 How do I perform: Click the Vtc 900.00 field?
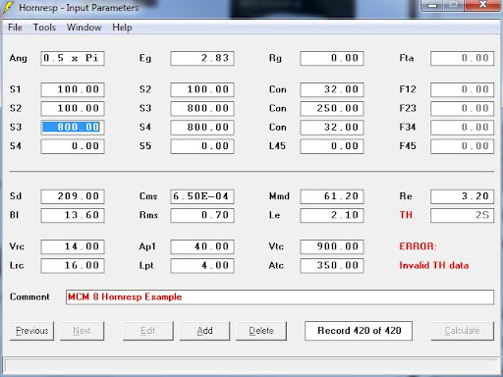tap(332, 246)
